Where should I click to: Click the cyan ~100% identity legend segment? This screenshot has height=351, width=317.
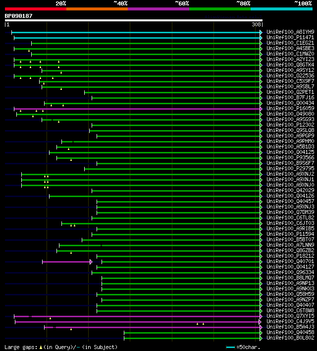[281, 9]
